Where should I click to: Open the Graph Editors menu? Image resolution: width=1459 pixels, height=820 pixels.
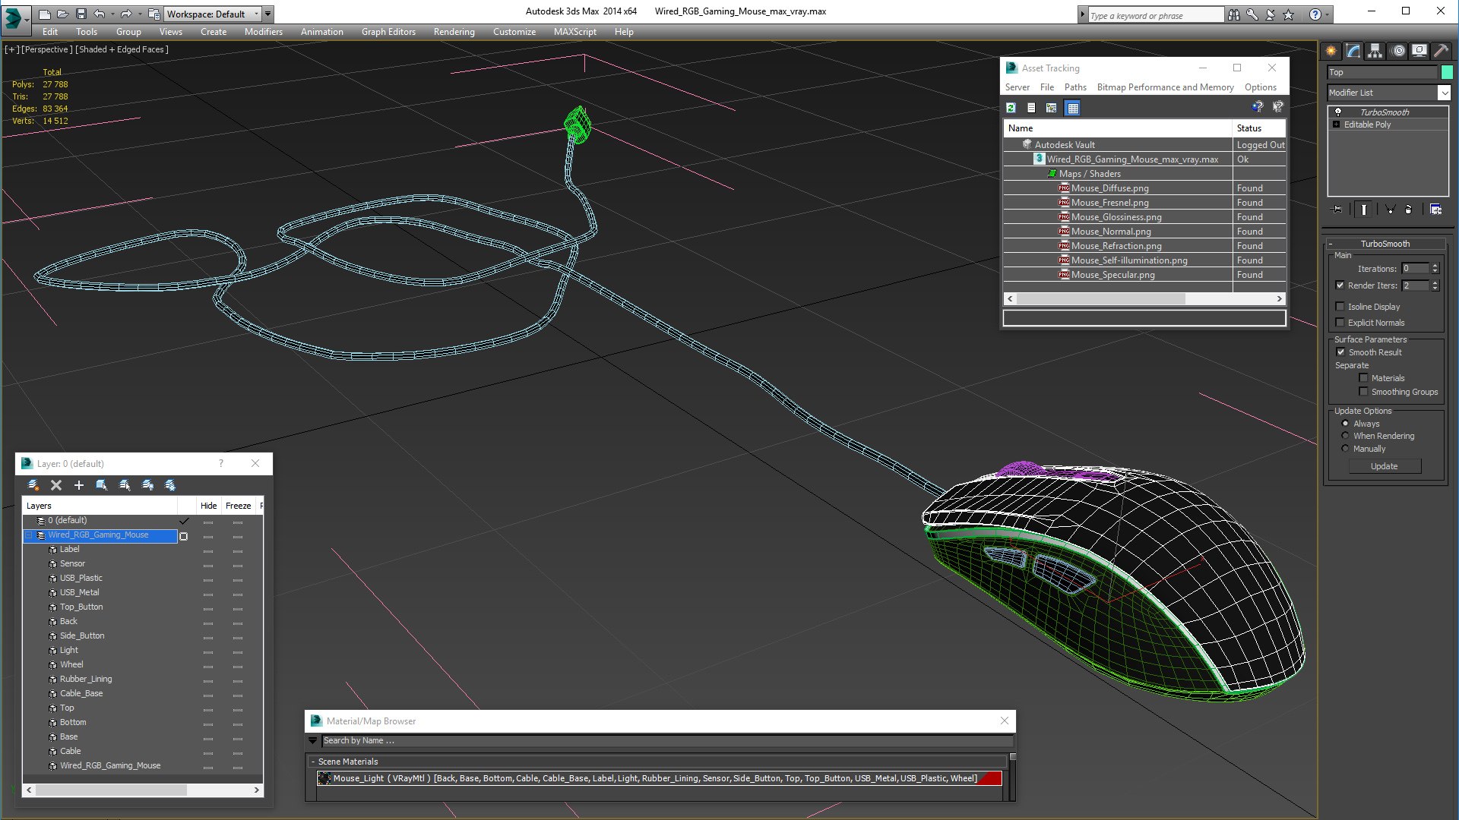[x=388, y=32]
